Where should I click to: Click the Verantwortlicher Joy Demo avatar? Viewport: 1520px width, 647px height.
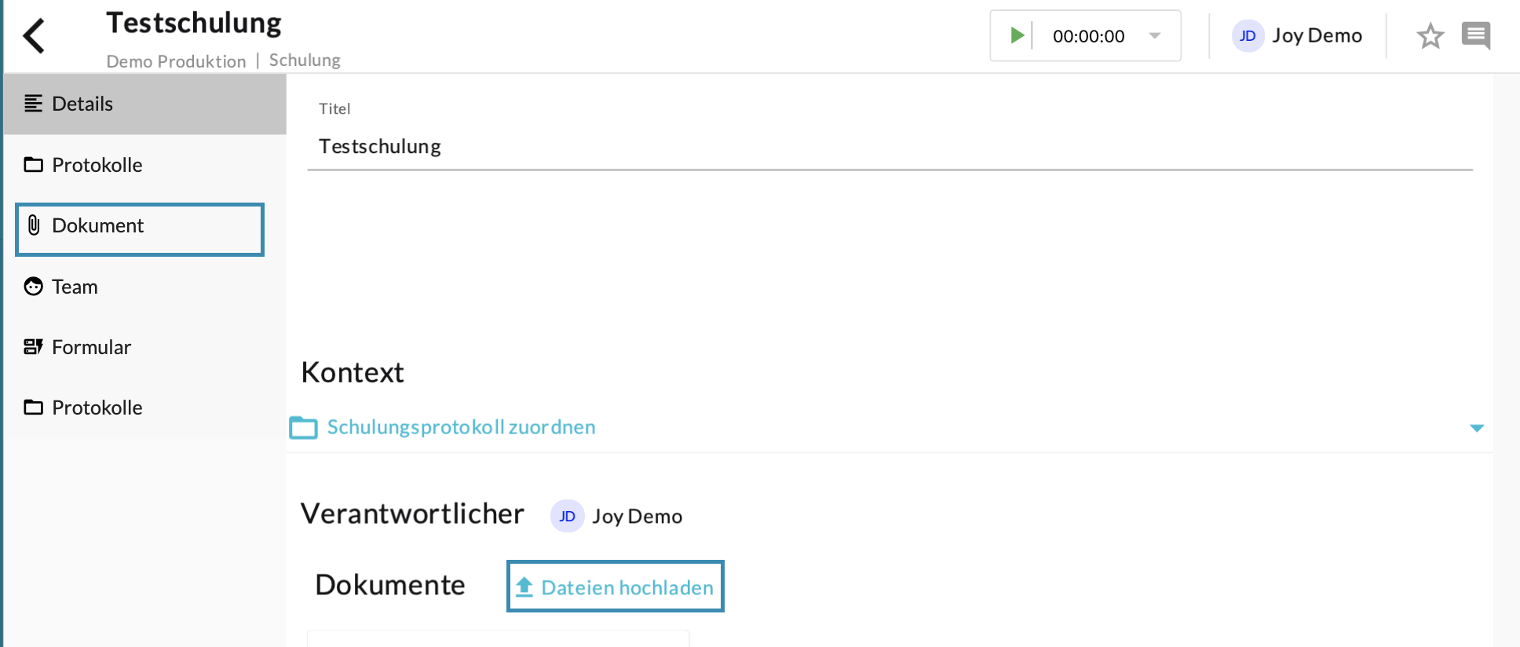pyautogui.click(x=567, y=516)
